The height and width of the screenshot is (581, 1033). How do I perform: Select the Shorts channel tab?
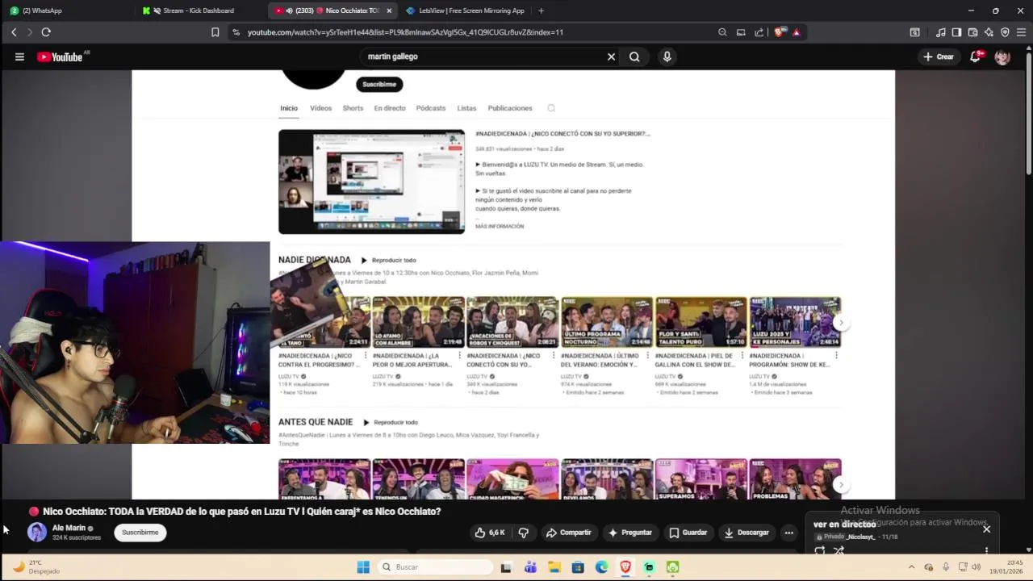pyautogui.click(x=353, y=108)
